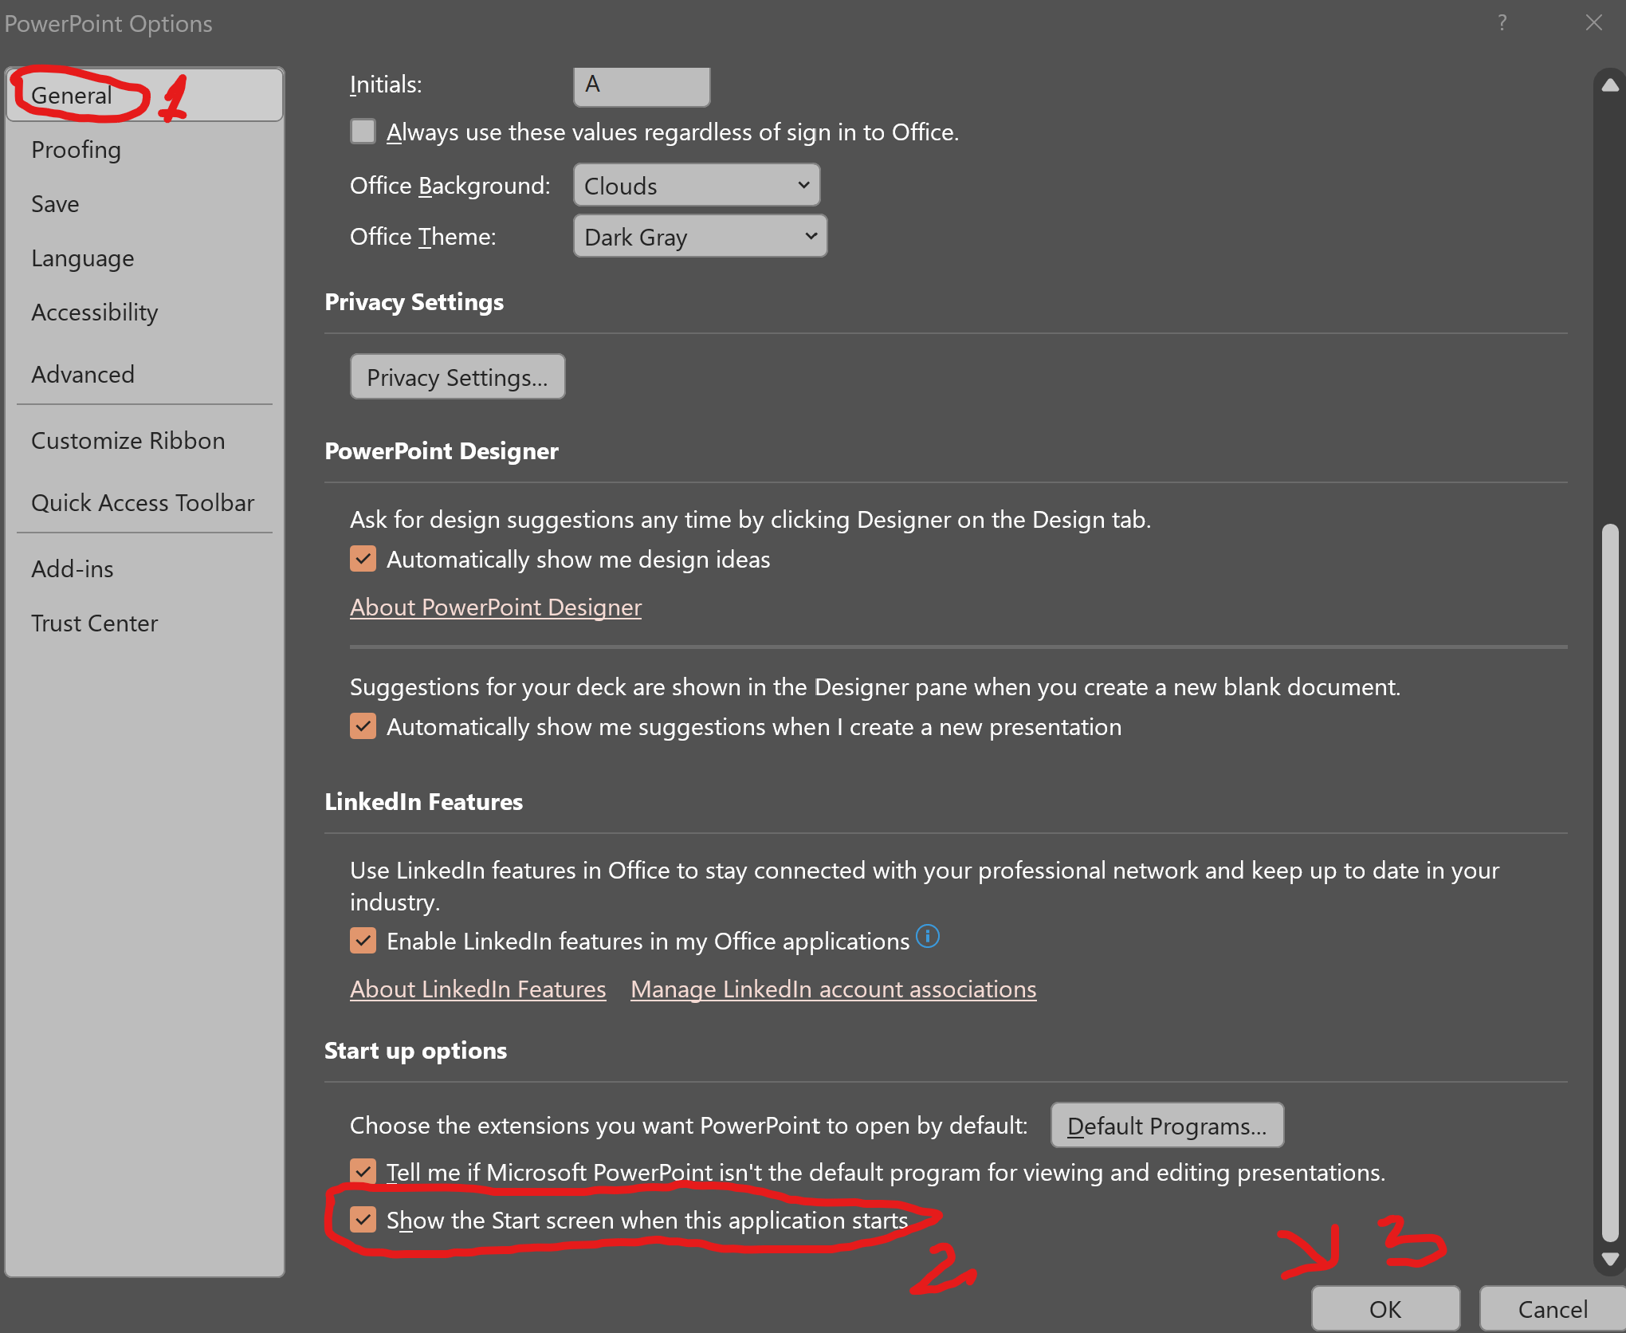The image size is (1626, 1333).
Task: Click the PowerPoint Designer heading
Action: [x=442, y=451]
